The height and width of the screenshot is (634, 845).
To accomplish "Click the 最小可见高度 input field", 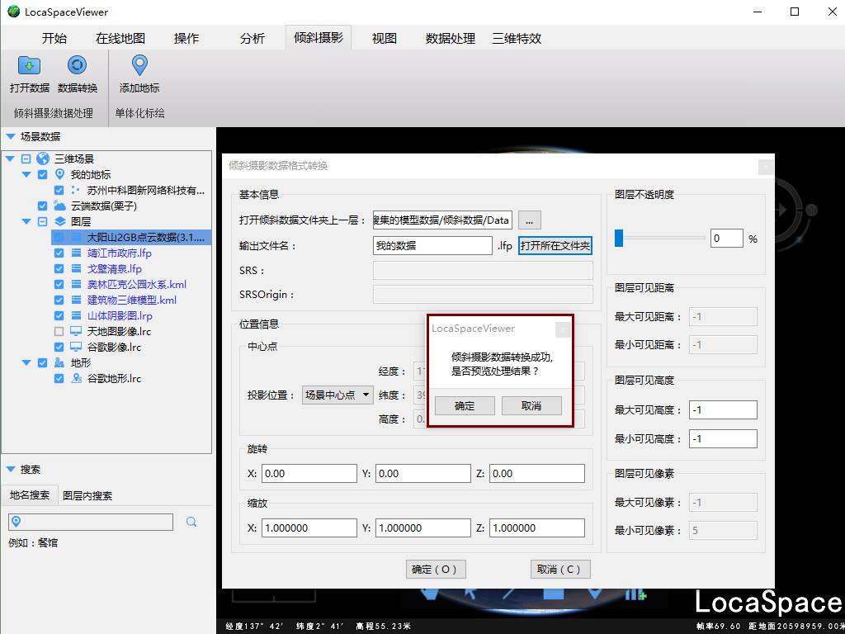I will [723, 439].
